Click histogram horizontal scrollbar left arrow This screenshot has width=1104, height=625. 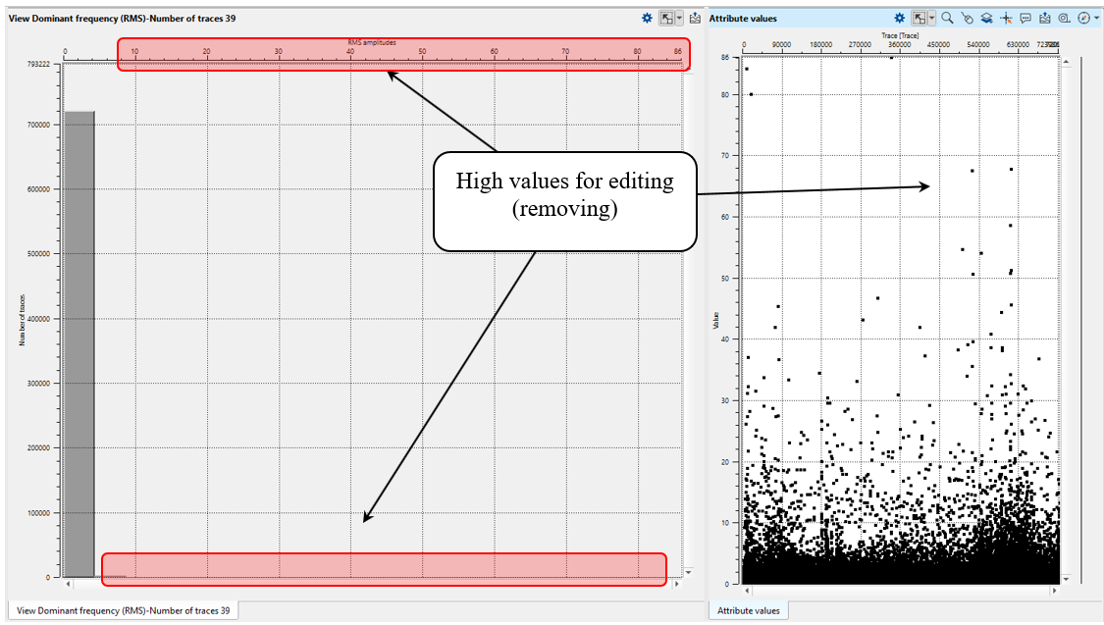pyautogui.click(x=68, y=585)
